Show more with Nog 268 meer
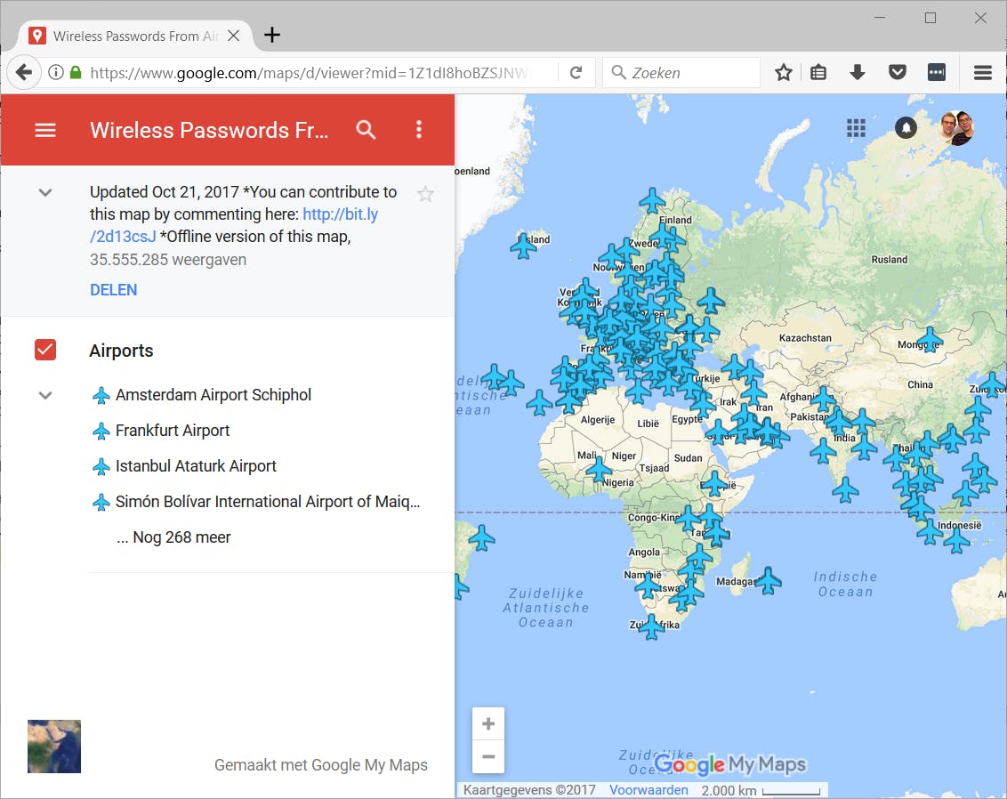Image resolution: width=1007 pixels, height=799 pixels. tap(173, 537)
